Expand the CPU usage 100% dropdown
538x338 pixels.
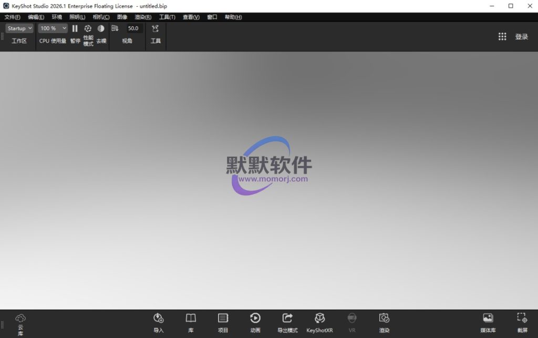pyautogui.click(x=53, y=28)
